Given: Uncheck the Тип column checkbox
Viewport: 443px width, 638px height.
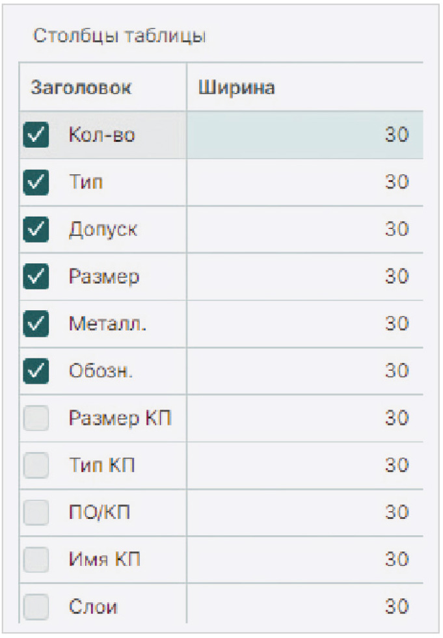Looking at the screenshot, I should pyautogui.click(x=36, y=182).
